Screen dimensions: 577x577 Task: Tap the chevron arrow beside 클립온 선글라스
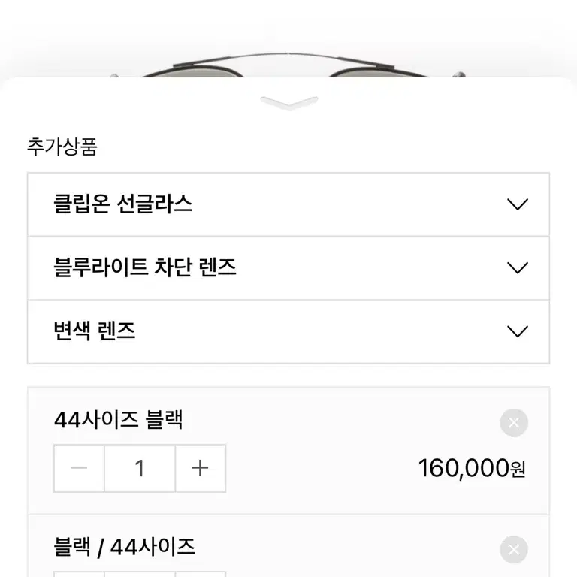click(x=518, y=204)
